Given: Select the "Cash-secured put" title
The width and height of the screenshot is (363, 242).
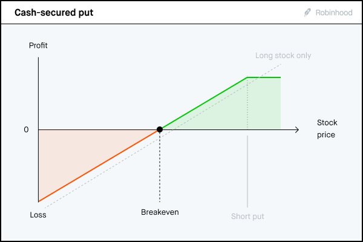Looking at the screenshot, I should 54,12.
